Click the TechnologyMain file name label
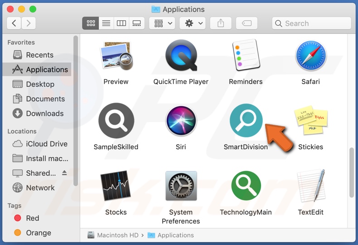This screenshot has width=358, height=245. (246, 212)
